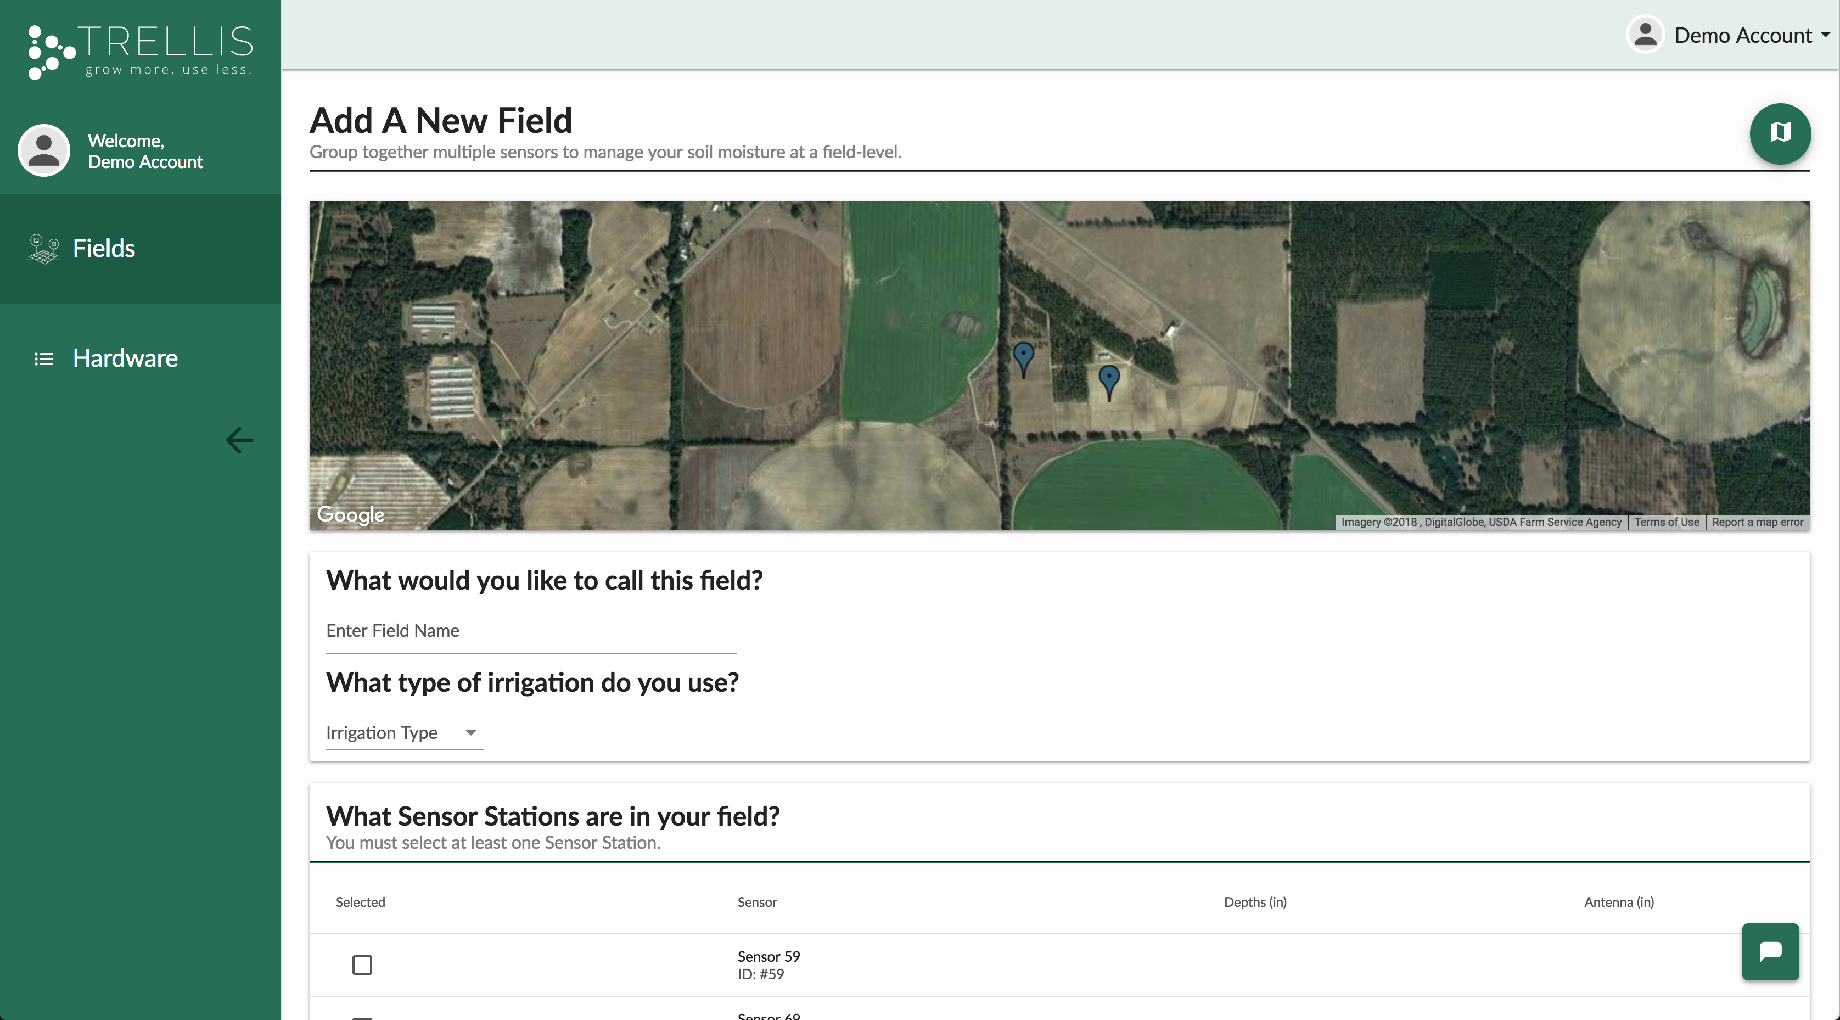Click Report a map error link
Screen dimensions: 1840x1020
click(x=1757, y=522)
